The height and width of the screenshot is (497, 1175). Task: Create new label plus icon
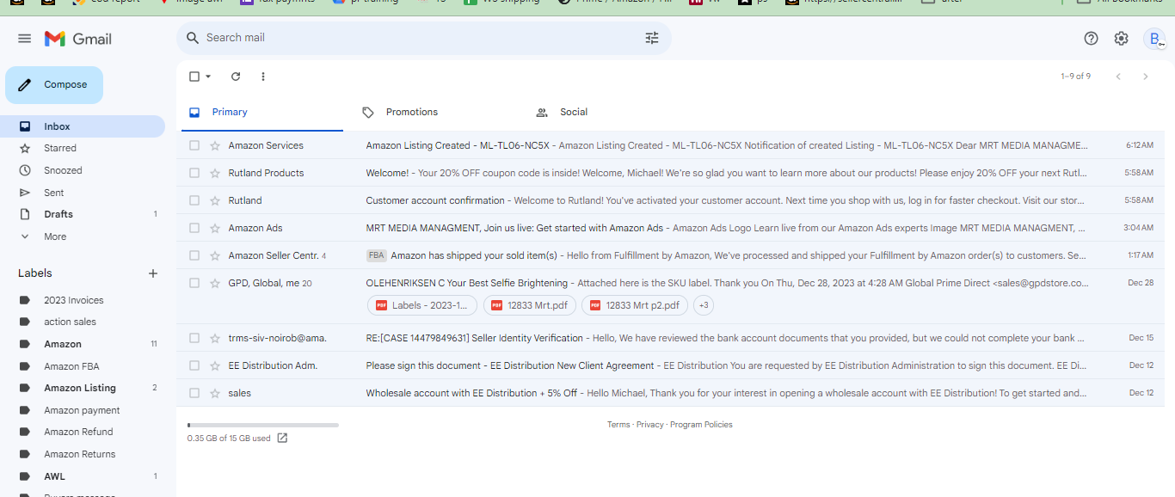(x=153, y=273)
